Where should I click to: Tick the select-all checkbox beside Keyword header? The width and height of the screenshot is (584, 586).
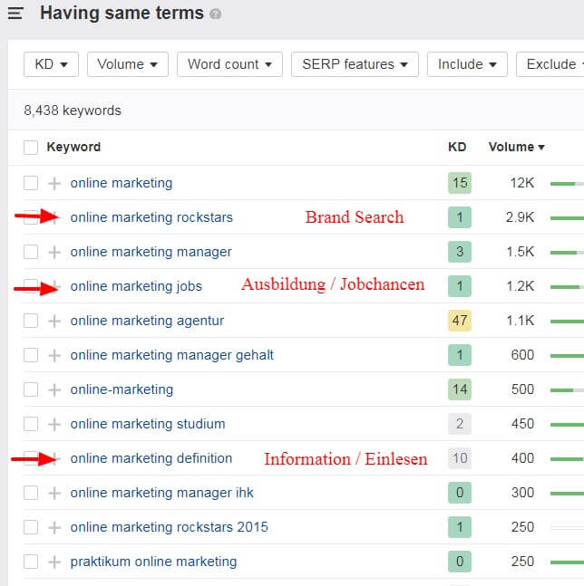tap(31, 148)
